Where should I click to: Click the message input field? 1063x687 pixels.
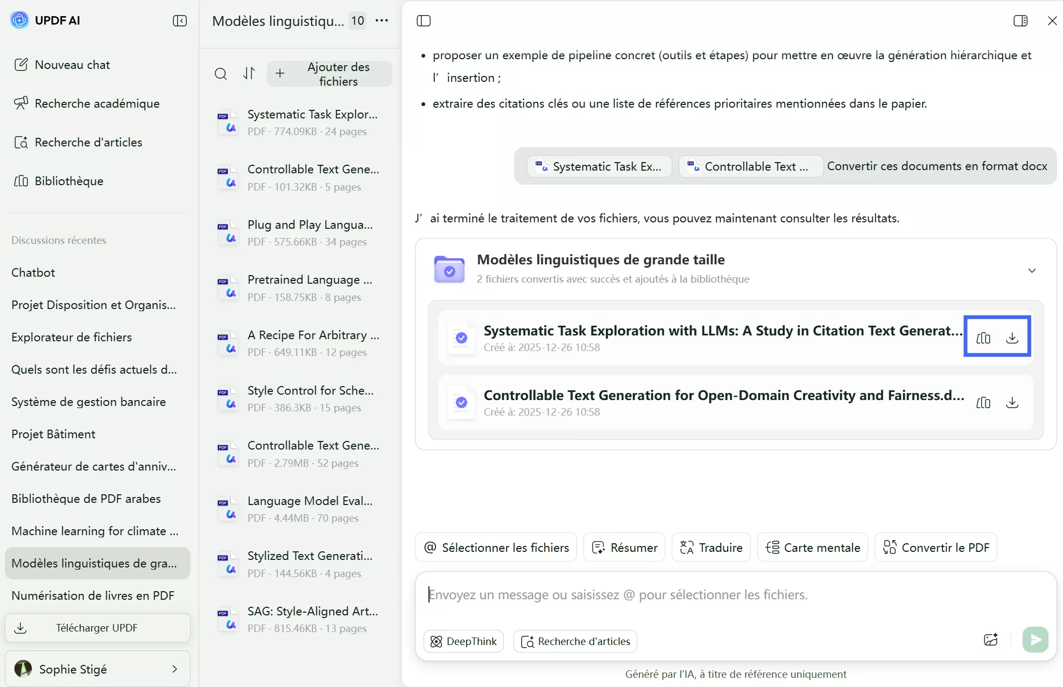(700, 595)
